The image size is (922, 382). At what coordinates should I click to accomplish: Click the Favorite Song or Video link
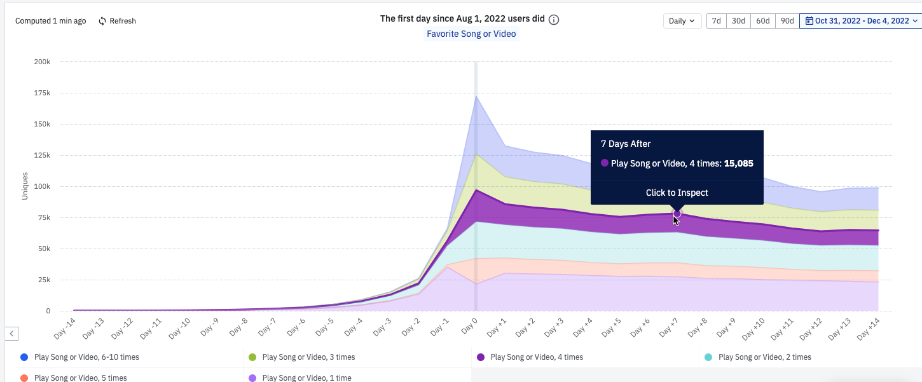471,34
